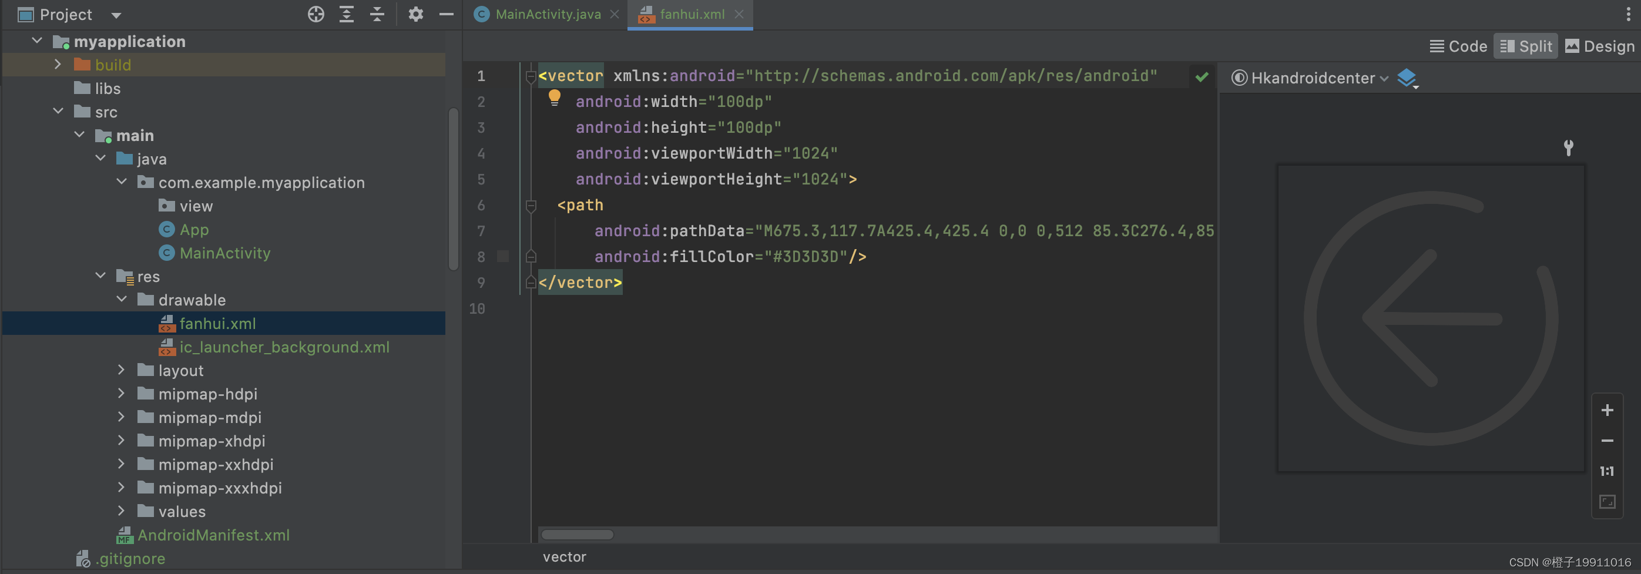Open MainActivity class in tree
1641x574 pixels.
tap(225, 253)
